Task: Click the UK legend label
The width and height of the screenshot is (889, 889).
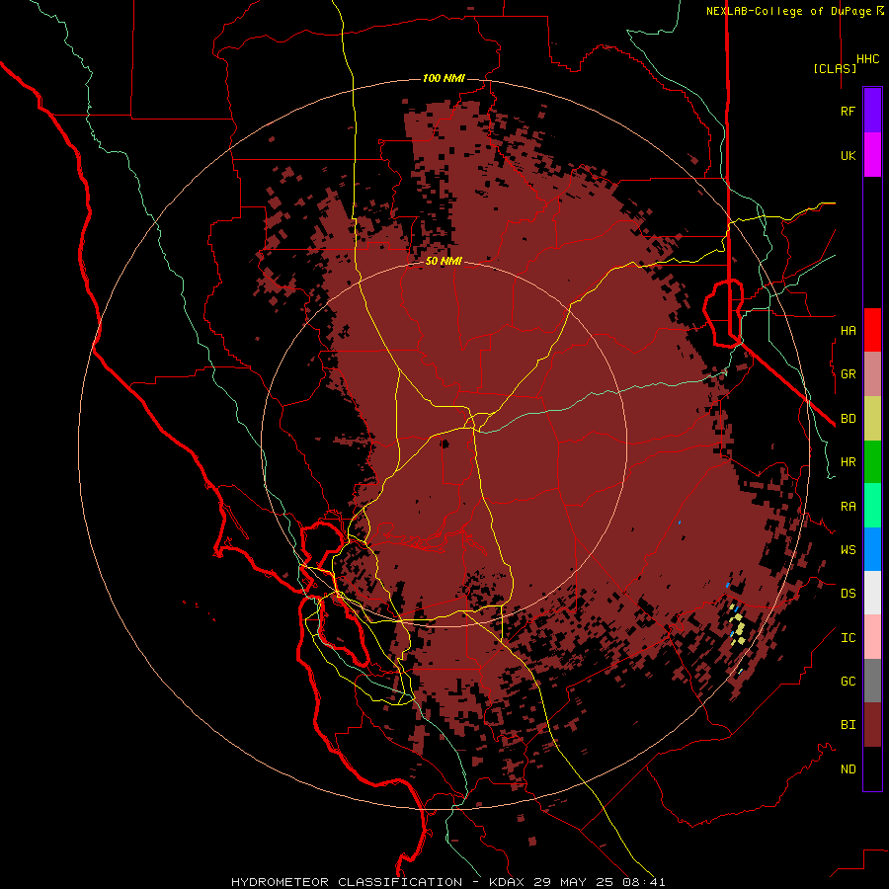Action: pos(848,155)
